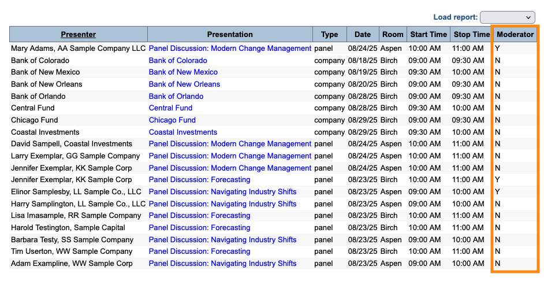Open Elinor Samplesby's Navigating Industry Shifts link
The width and height of the screenshot is (544, 281).
222,191
